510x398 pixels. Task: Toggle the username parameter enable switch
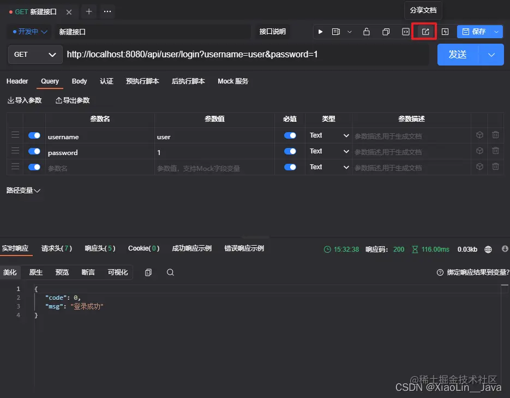tap(34, 135)
